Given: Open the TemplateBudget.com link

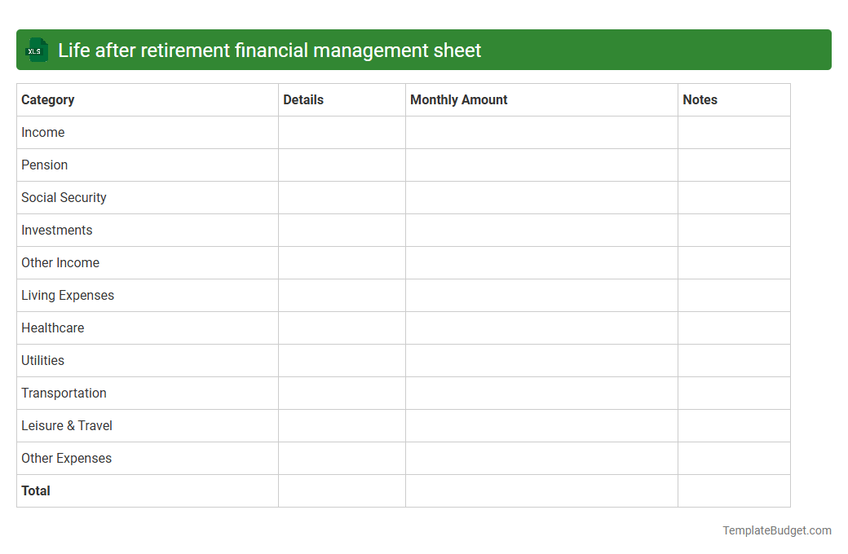Looking at the screenshot, I should pos(777,530).
